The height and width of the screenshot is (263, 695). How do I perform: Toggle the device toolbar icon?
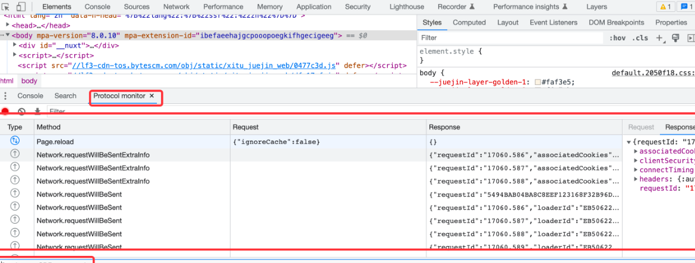click(x=21, y=7)
